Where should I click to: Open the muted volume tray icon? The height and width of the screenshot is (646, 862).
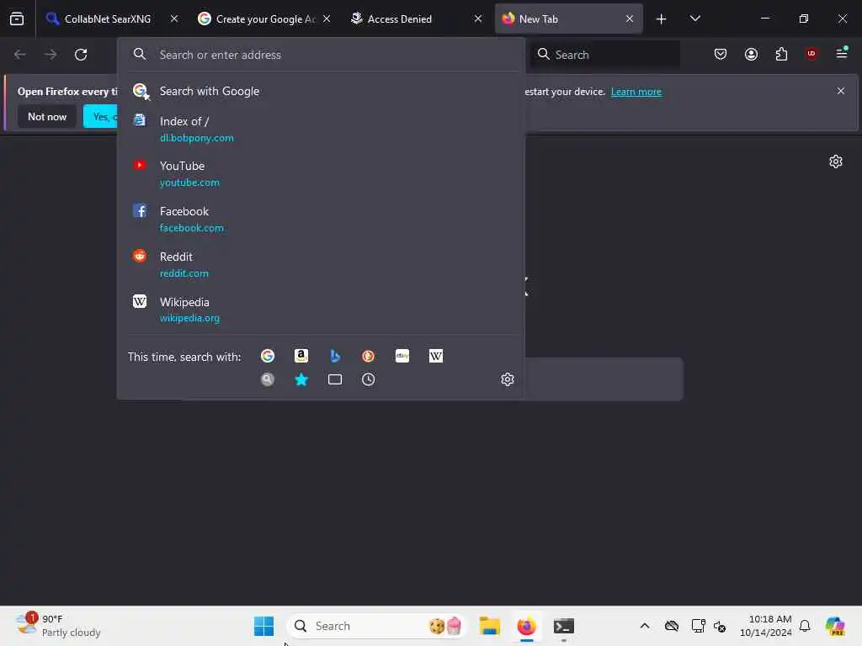coord(720,626)
